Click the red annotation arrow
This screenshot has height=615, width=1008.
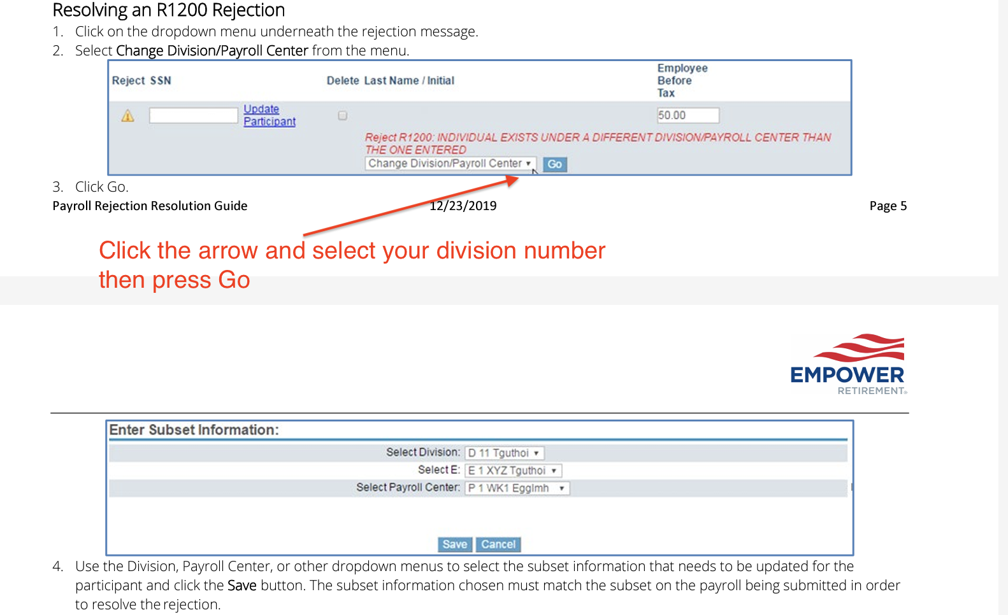408,208
